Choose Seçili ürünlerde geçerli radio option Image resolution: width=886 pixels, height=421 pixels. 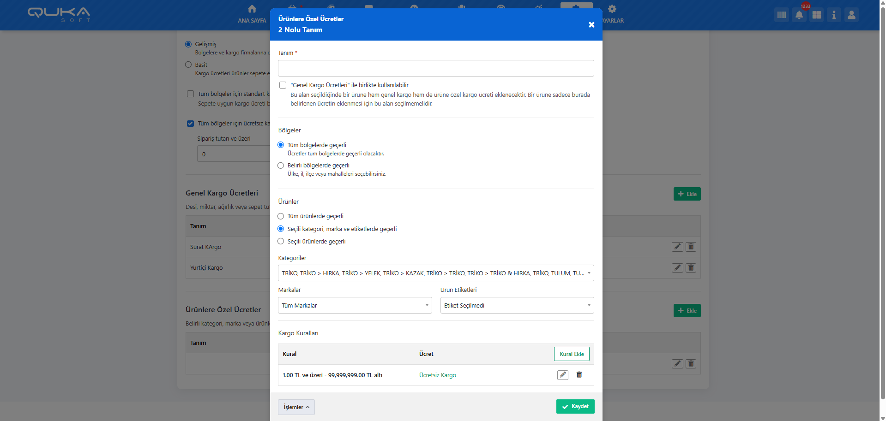point(281,242)
